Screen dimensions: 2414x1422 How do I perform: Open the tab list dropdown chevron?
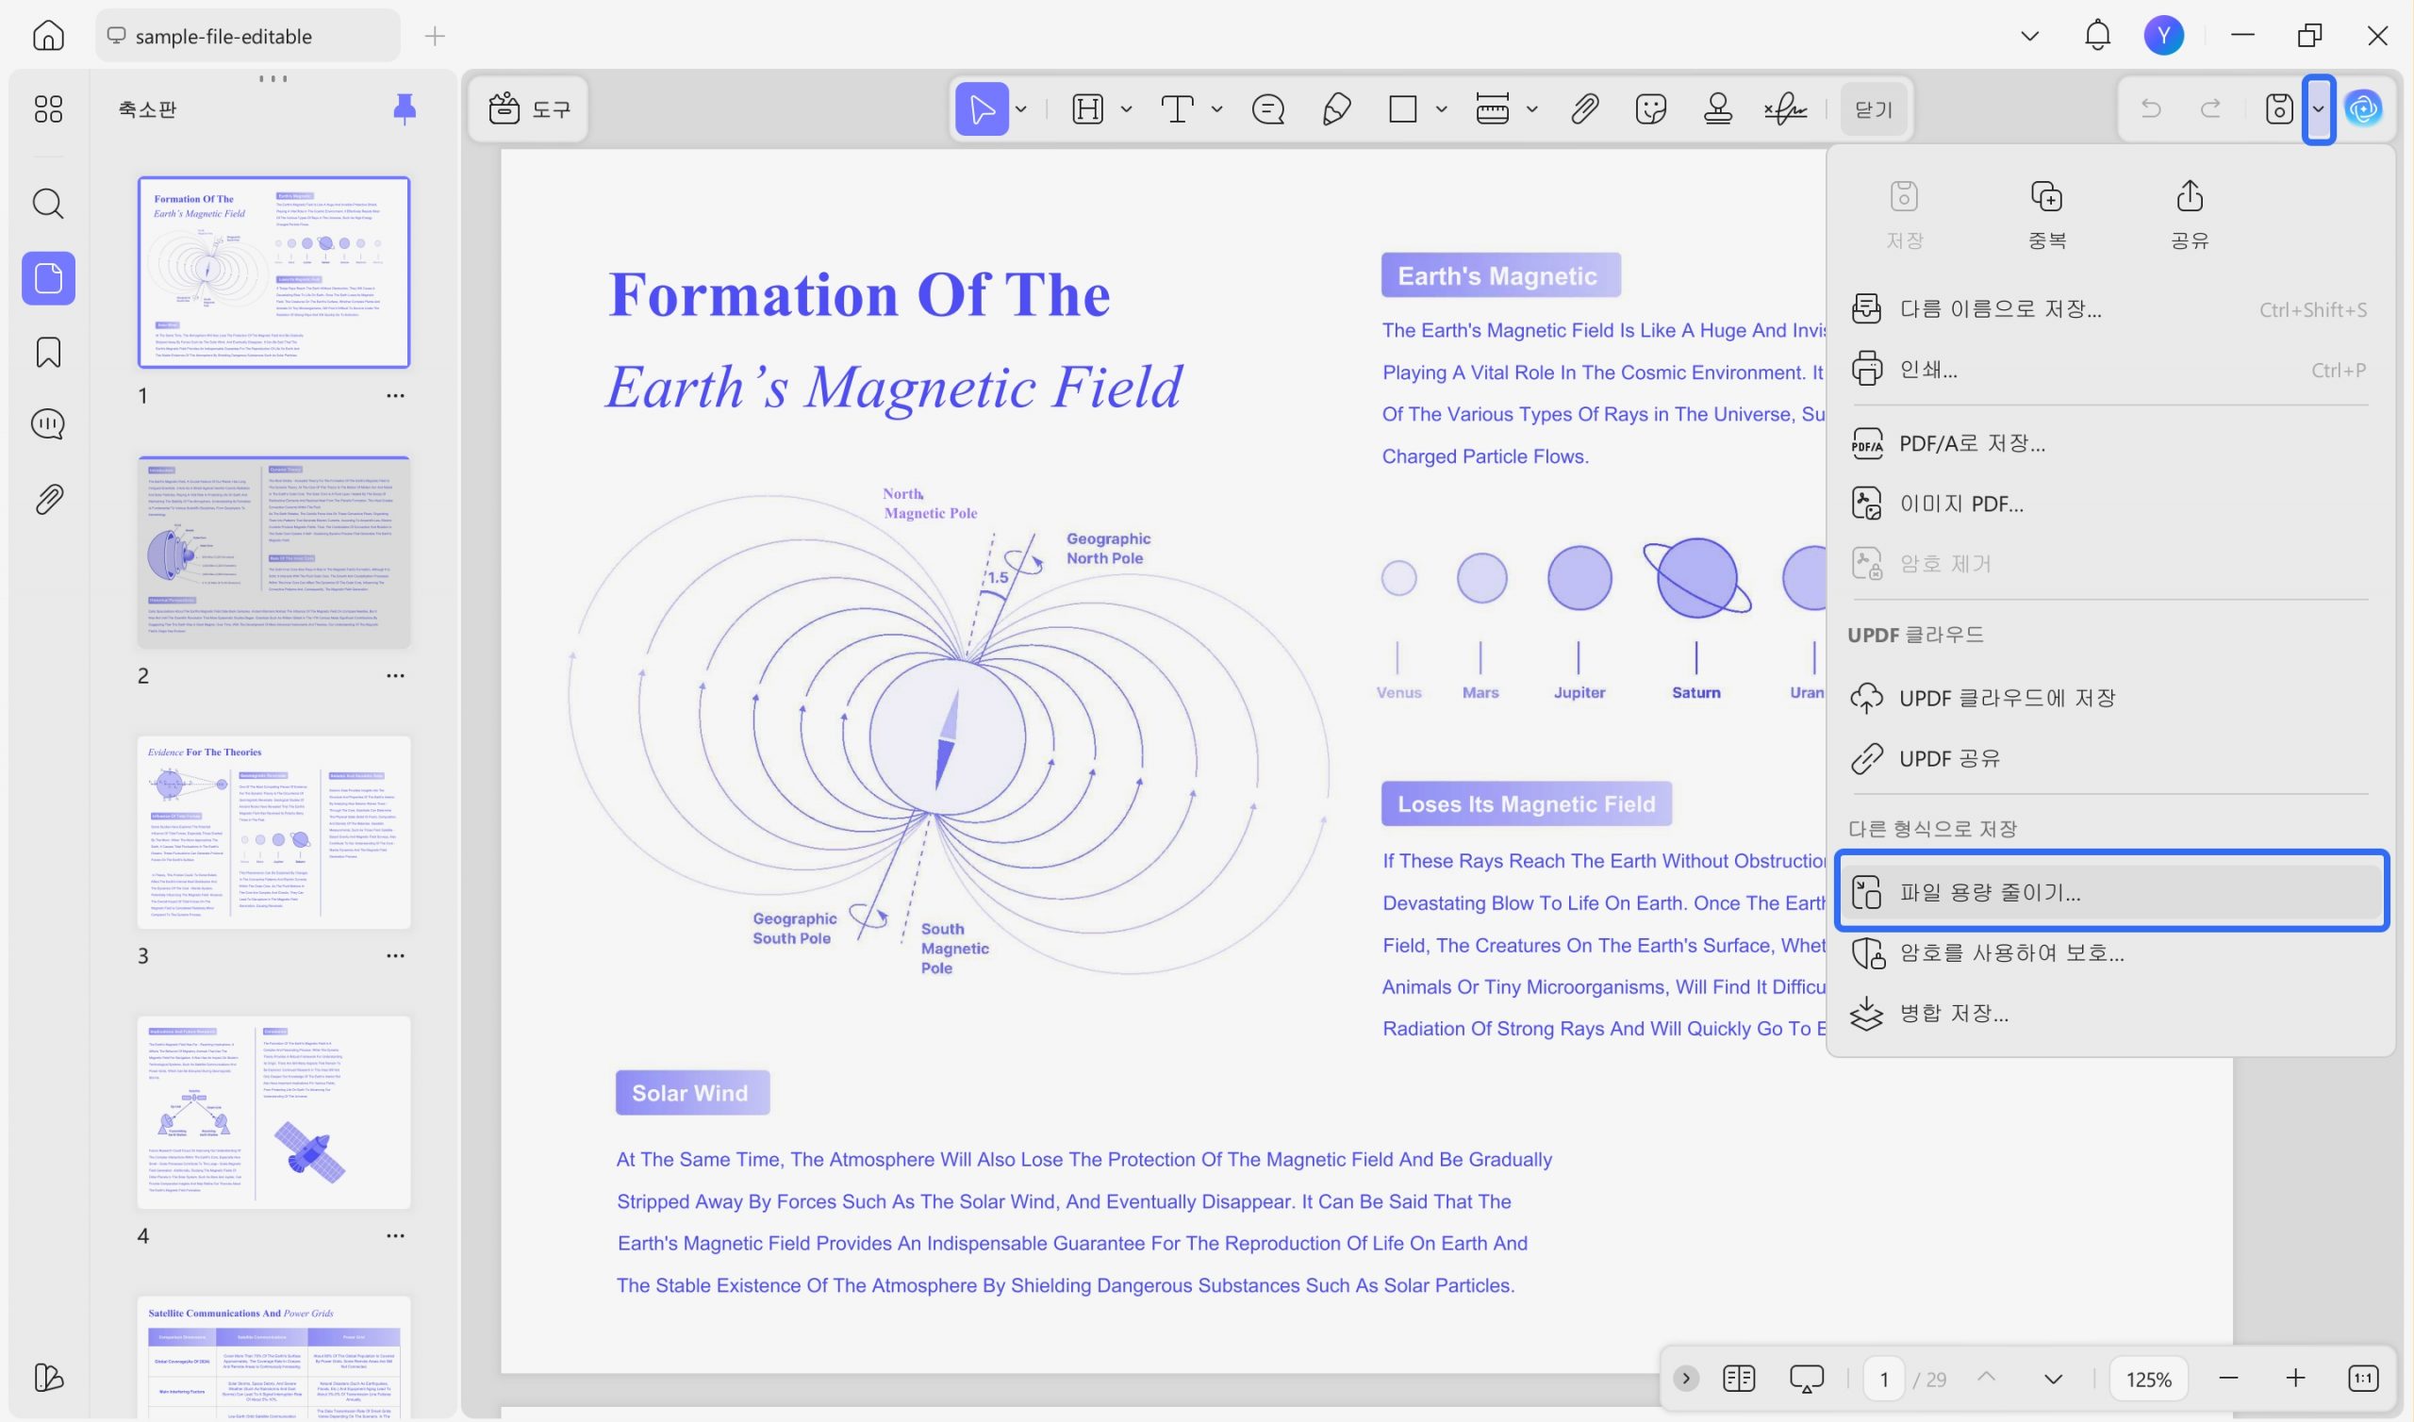pos(2029,36)
